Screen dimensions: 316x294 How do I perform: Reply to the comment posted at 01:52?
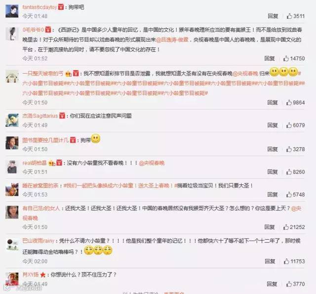pos(270,58)
